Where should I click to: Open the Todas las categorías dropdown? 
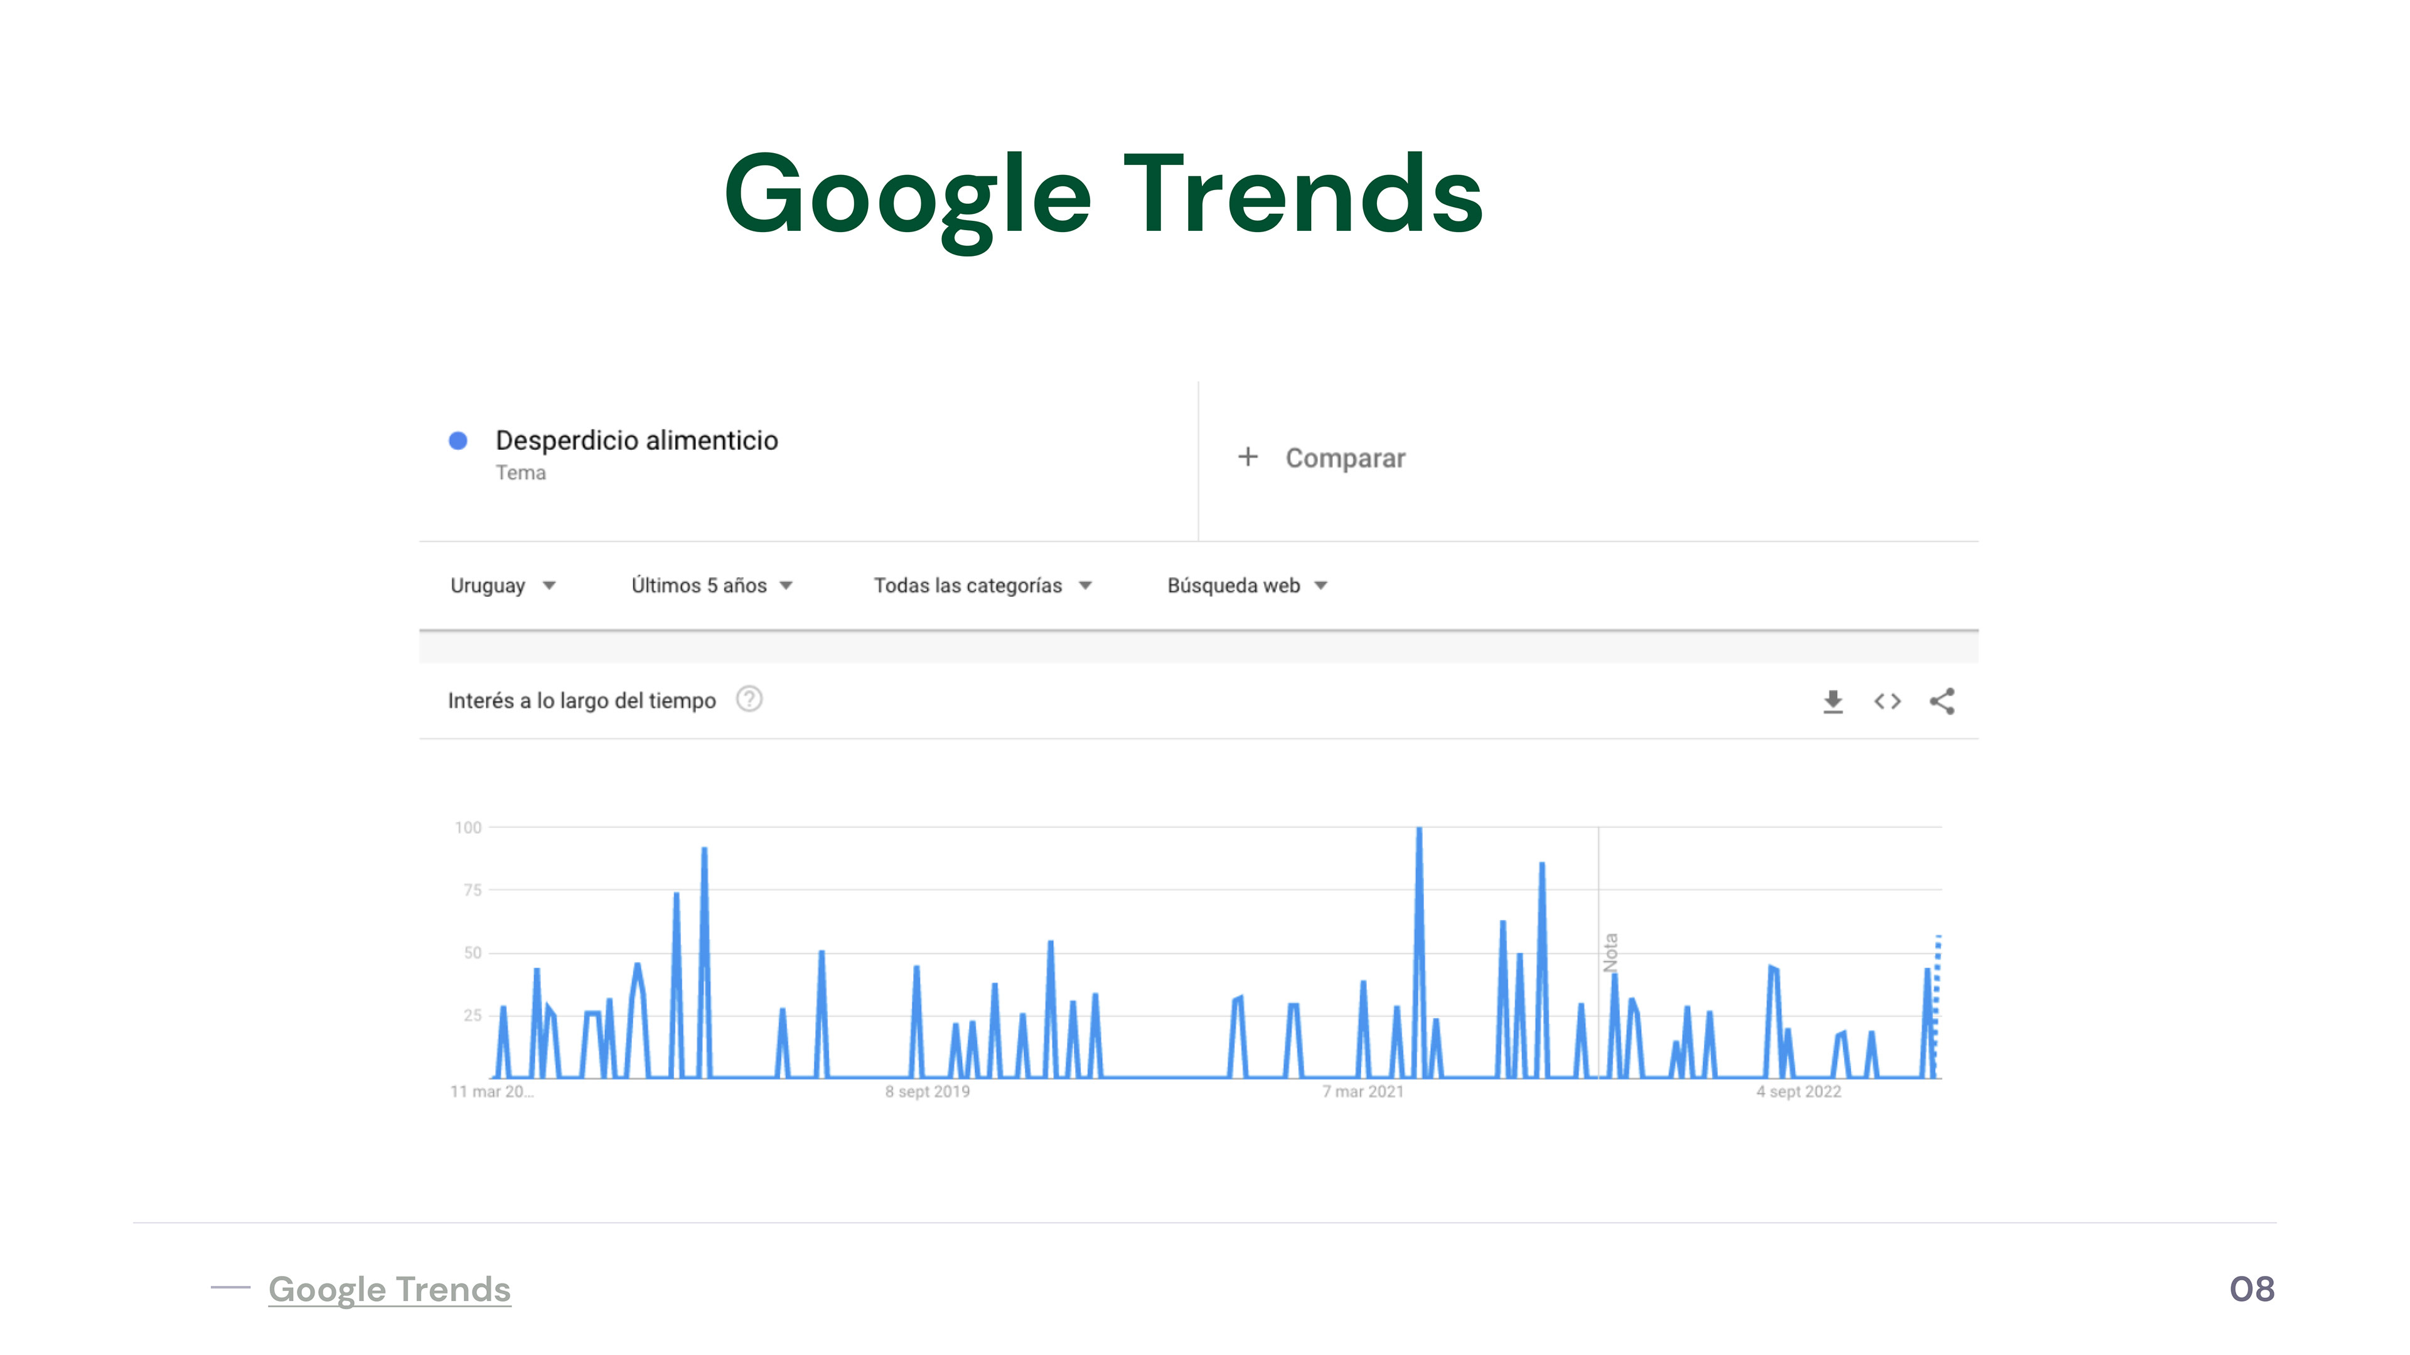click(x=982, y=585)
